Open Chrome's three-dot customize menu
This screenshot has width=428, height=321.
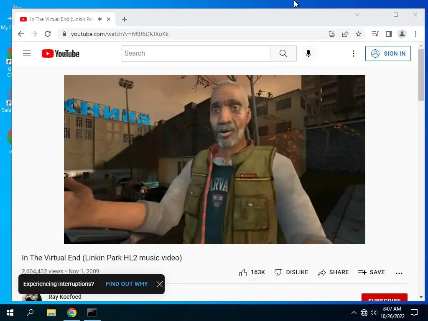[416, 34]
